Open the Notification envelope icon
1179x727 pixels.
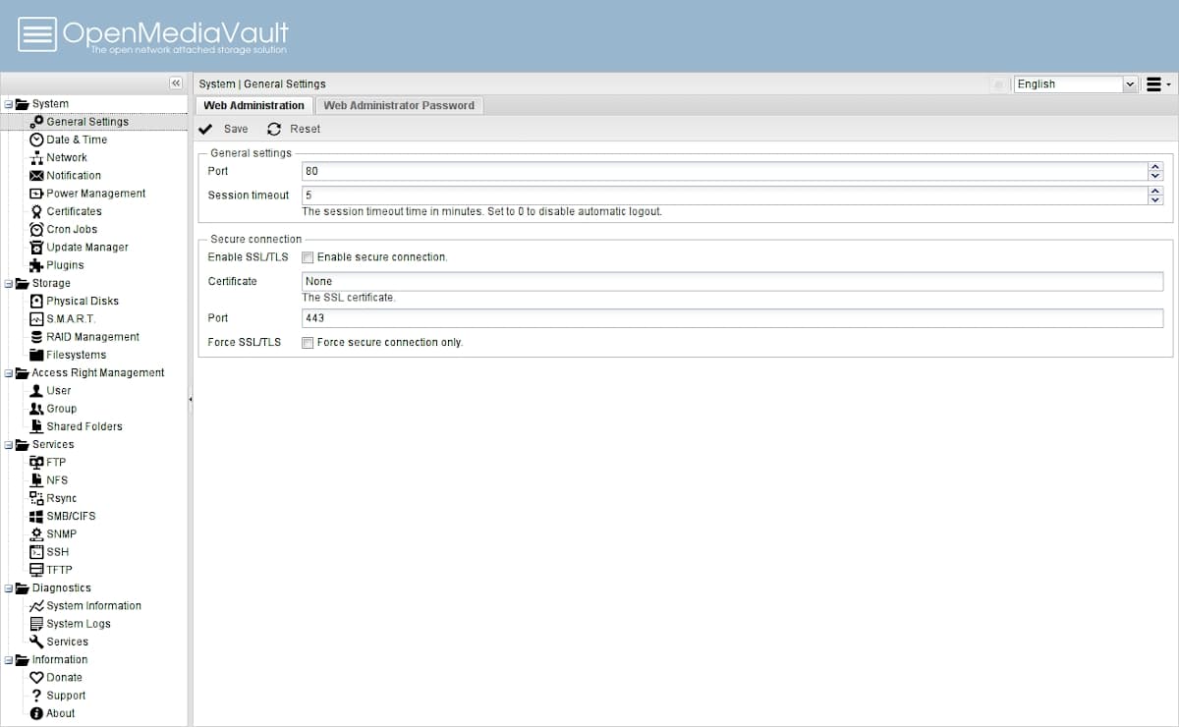37,176
